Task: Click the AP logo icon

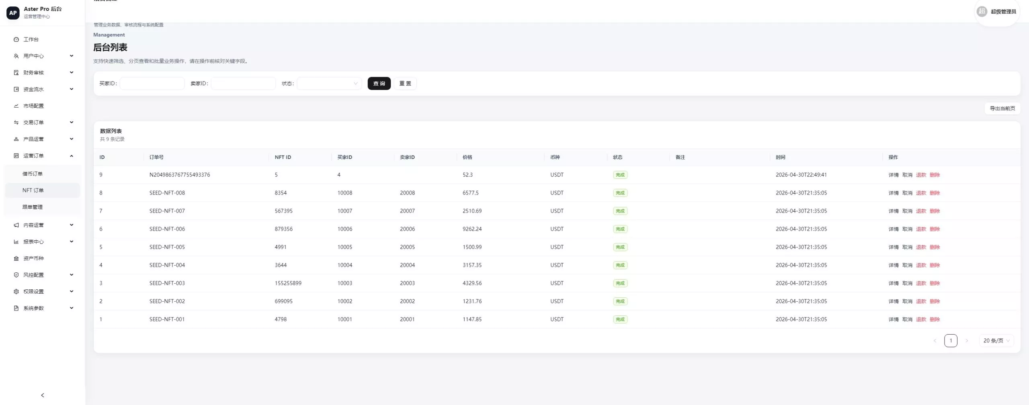Action: click(x=13, y=13)
